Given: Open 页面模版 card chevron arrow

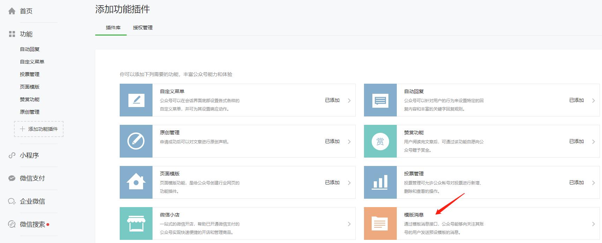Looking at the screenshot, I should (x=349, y=183).
